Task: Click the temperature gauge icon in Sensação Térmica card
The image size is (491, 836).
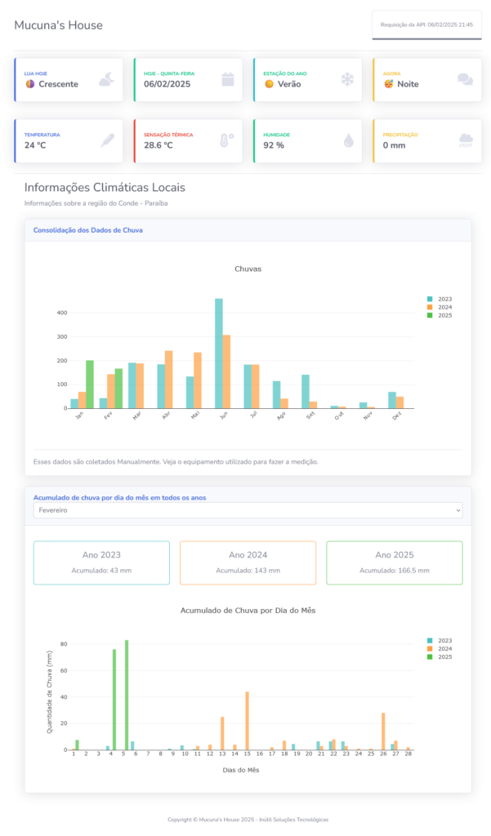Action: (x=226, y=140)
